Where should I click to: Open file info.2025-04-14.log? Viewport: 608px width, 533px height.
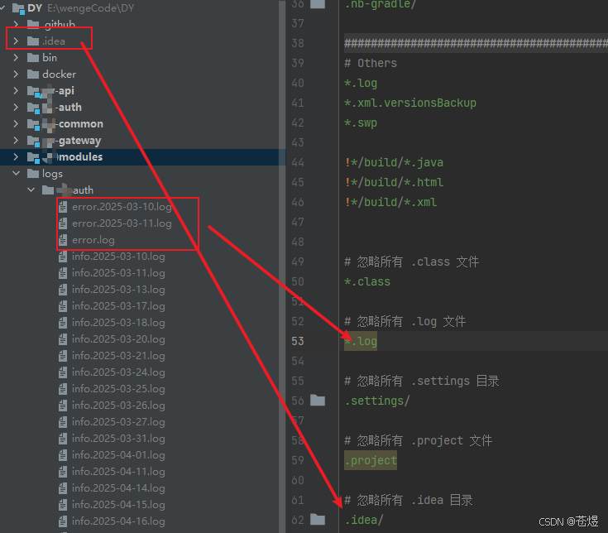pyautogui.click(x=118, y=488)
